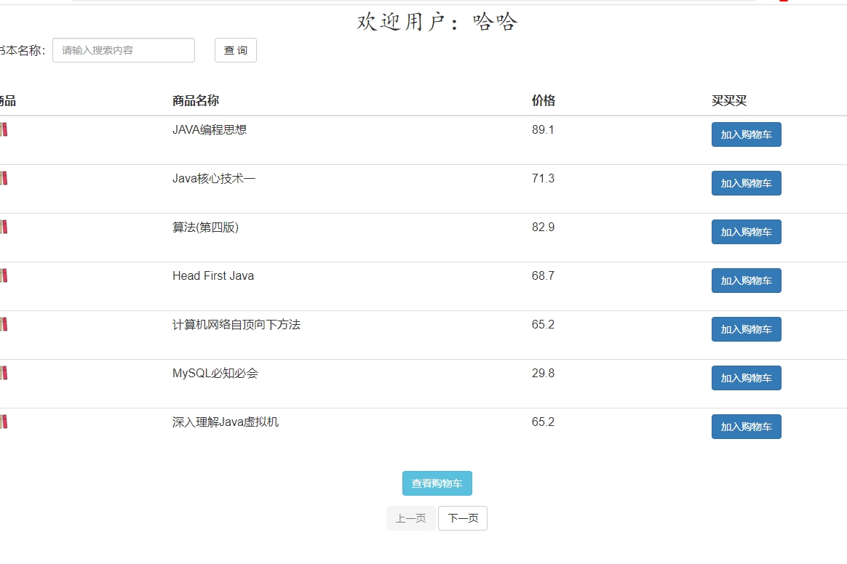
Task: Add JAVA编程思想 to the cart
Action: 746,134
